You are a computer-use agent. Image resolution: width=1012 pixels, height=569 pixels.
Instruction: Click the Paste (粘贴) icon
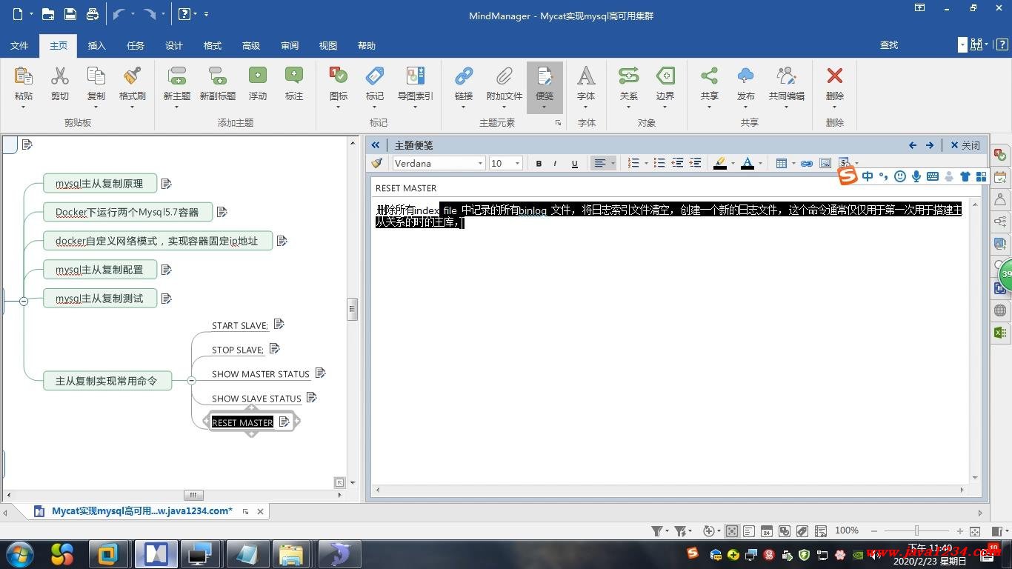point(23,76)
